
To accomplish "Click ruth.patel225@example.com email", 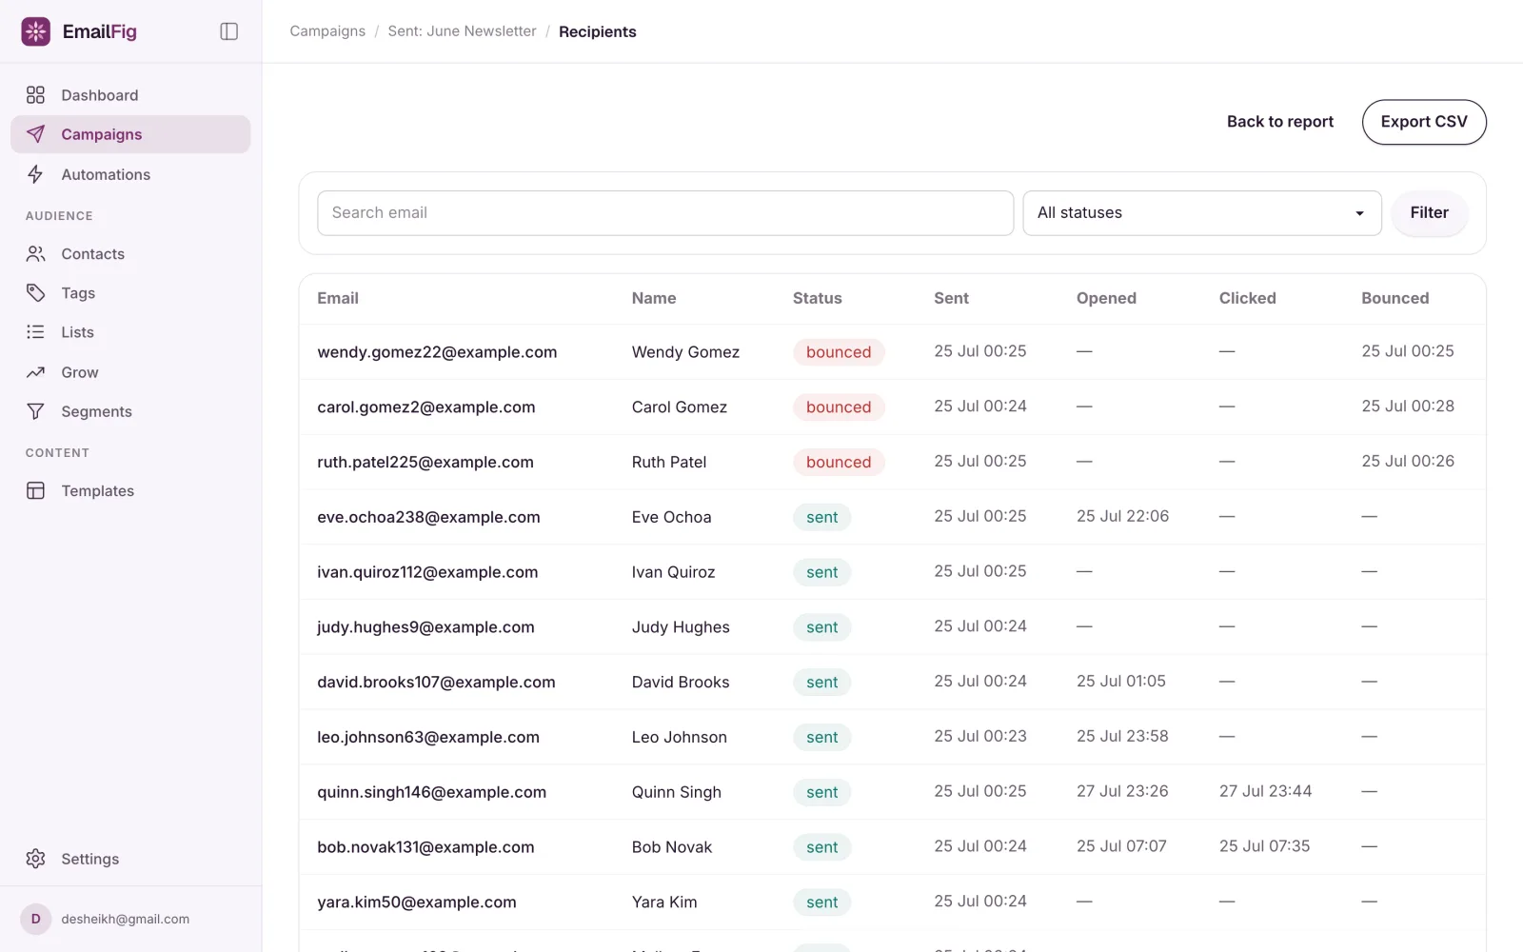I will coord(425,463).
